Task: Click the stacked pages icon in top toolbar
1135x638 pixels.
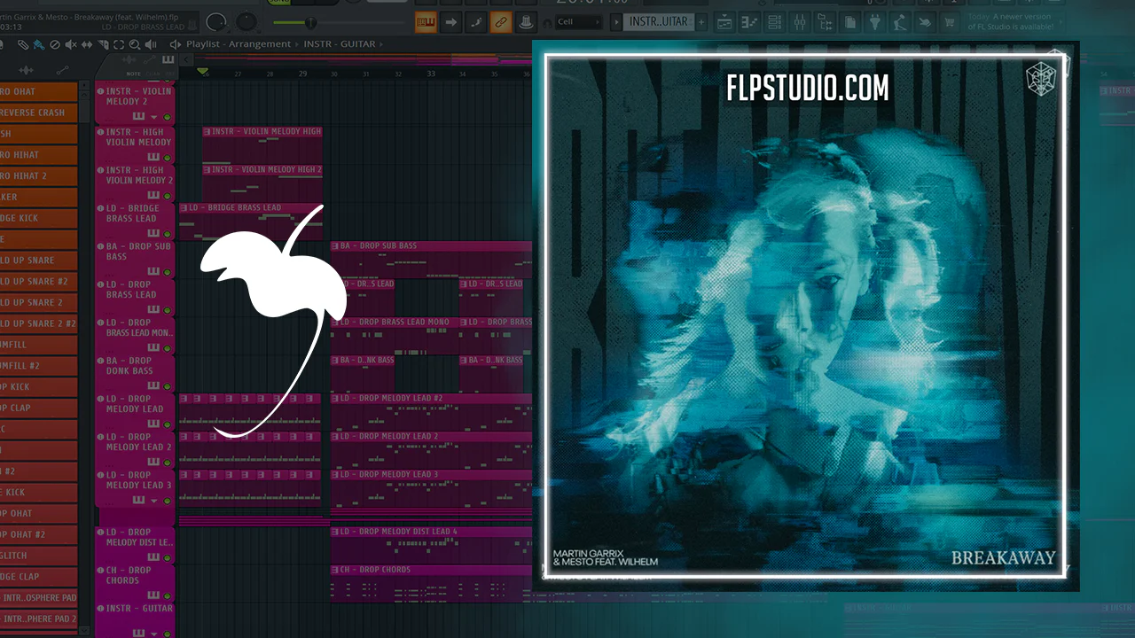Action: click(x=850, y=22)
